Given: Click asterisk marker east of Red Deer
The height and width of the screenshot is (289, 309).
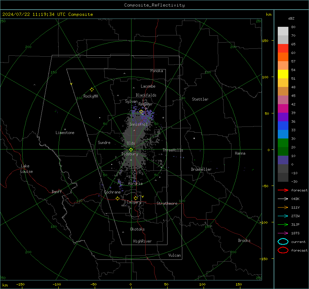Looking at the screenshot, I should pos(163,118).
